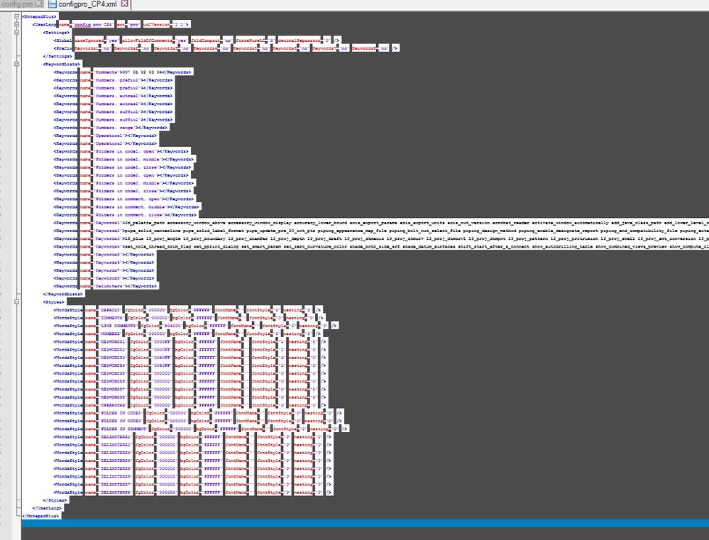Screen dimensions: 709x540
Task: Click the 'Comments' keywords line
Action: point(123,72)
